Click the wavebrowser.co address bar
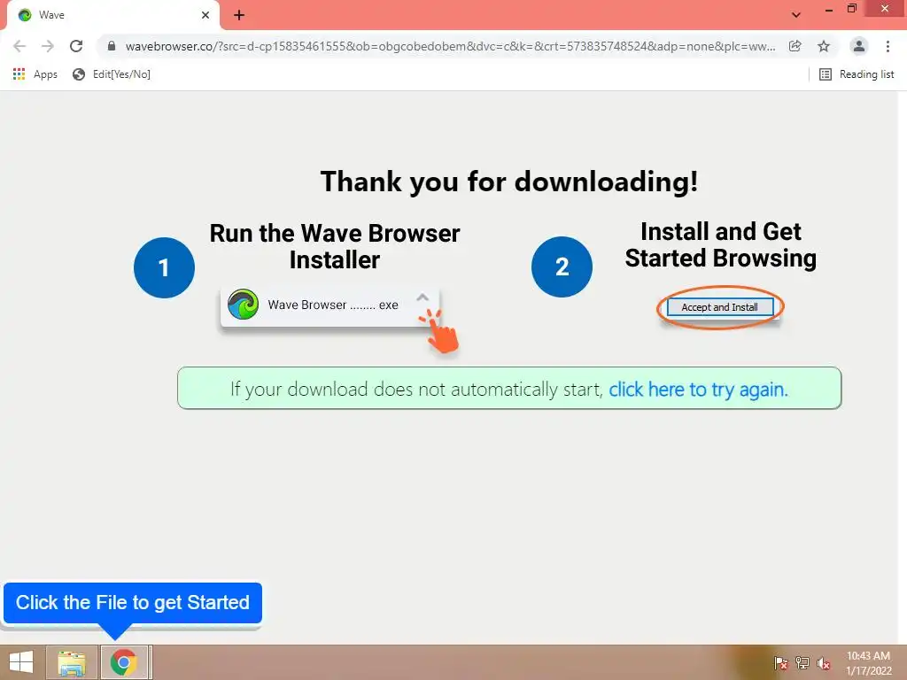Screen dimensions: 907x680 point(450,46)
